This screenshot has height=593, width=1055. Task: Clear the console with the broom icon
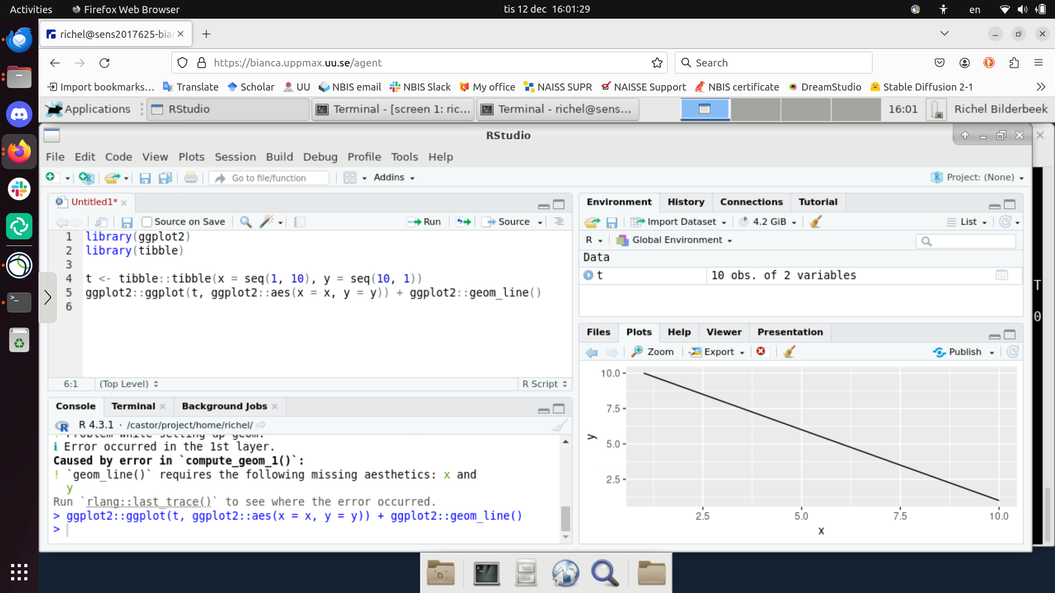pos(559,426)
